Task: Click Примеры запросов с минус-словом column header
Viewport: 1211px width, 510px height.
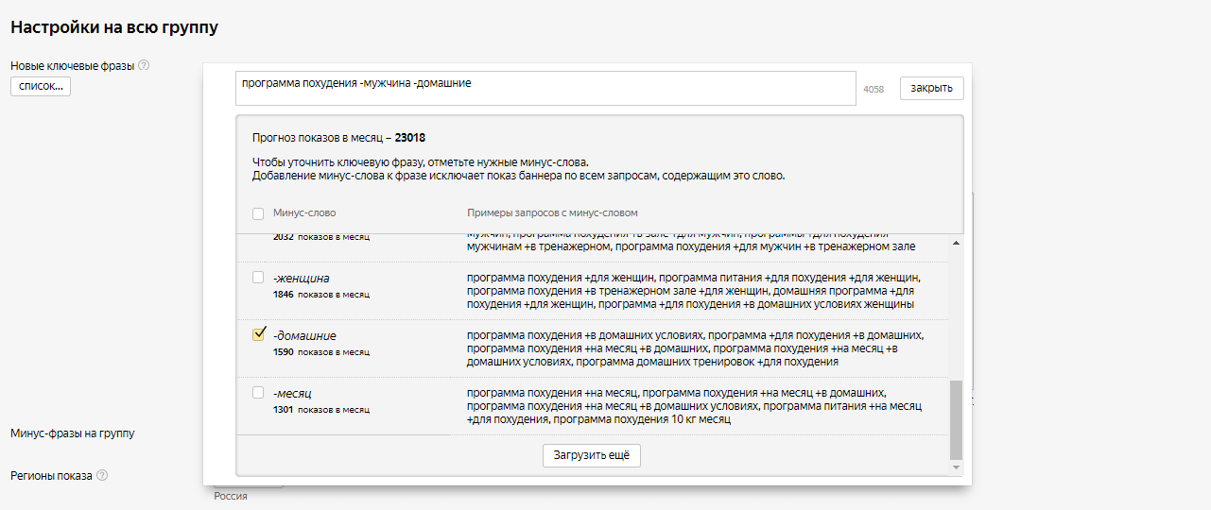Action: tap(552, 213)
